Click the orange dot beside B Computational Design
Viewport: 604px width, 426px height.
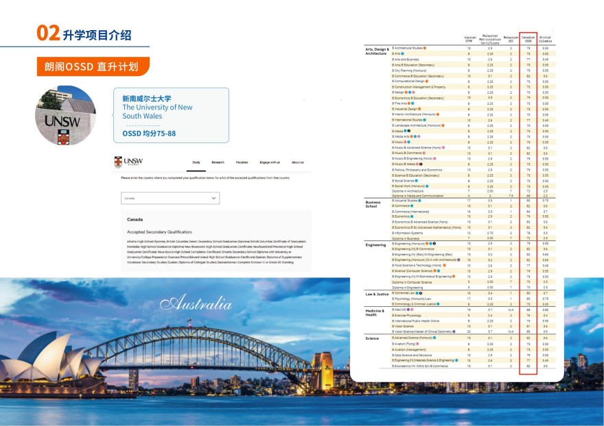pos(427,81)
